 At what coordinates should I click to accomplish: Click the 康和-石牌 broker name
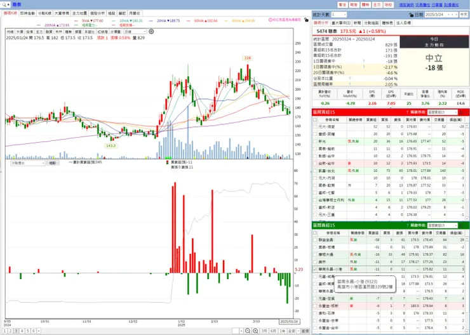click(x=326, y=313)
